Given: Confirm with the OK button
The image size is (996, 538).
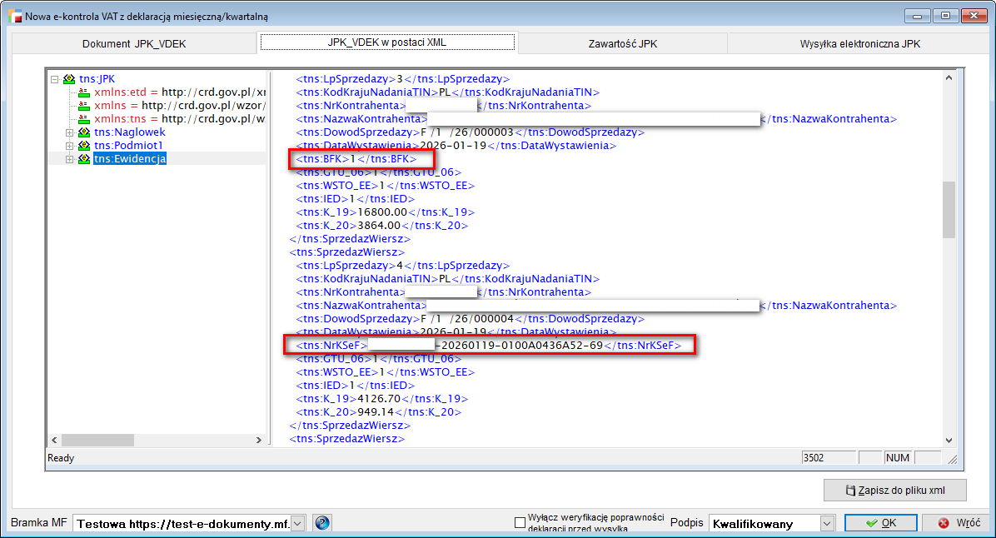Looking at the screenshot, I should [880, 523].
